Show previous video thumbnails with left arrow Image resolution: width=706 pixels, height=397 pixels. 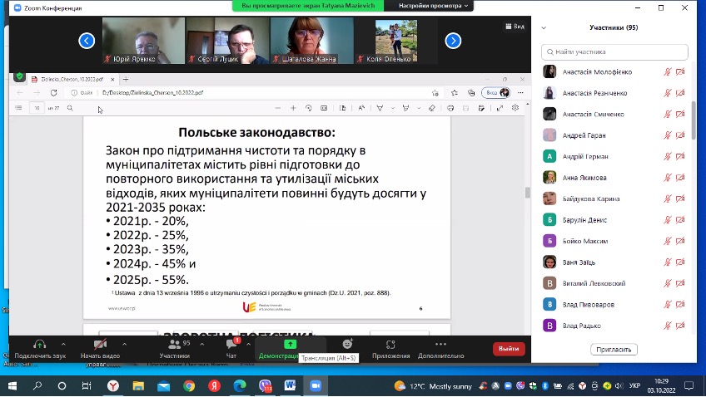(87, 41)
